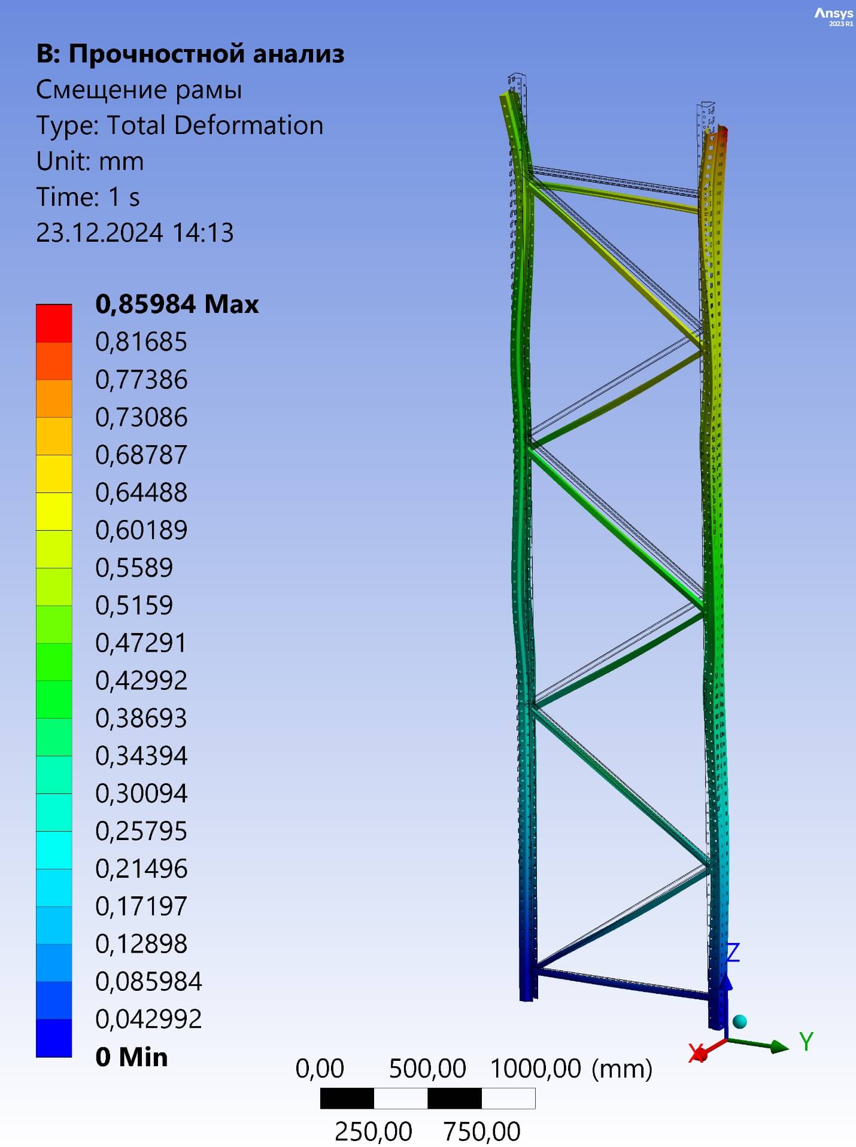Click the legend value '0,64488'
Image resolution: width=856 pixels, height=1147 pixels.
(x=141, y=493)
